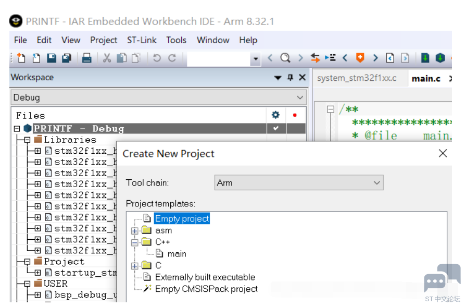Viewport: 465px width, 307px height.
Task: Open the Project menu
Action: [x=104, y=40]
